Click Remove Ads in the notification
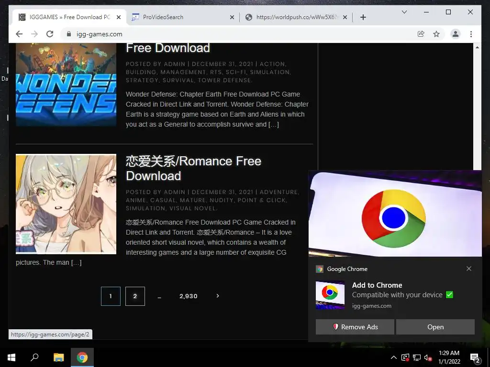 point(355,327)
